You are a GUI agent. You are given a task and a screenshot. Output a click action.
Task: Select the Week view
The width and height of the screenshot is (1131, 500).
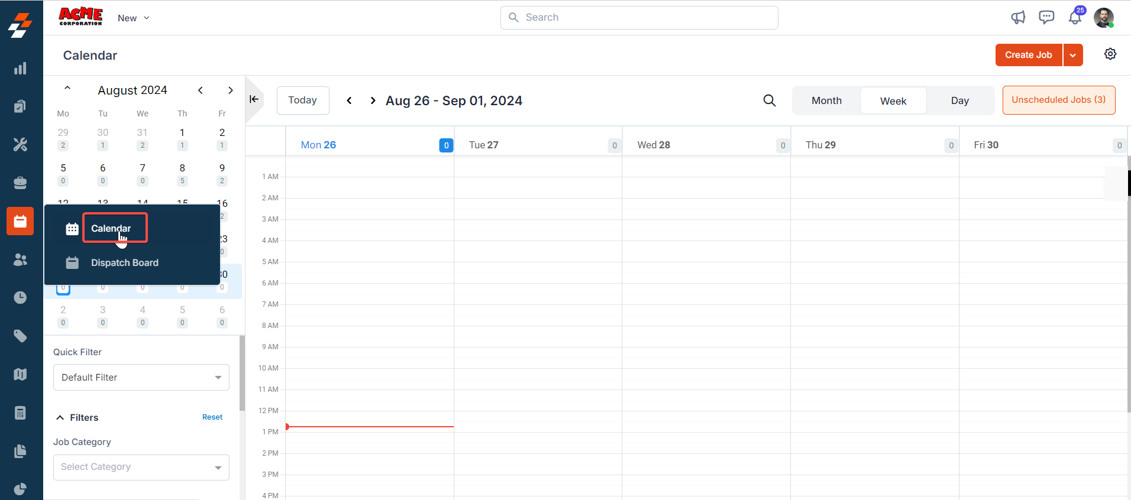click(893, 100)
